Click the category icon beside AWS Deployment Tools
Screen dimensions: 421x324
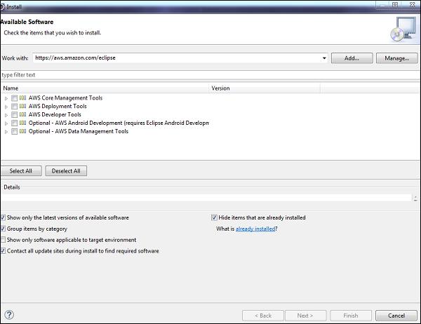23,106
